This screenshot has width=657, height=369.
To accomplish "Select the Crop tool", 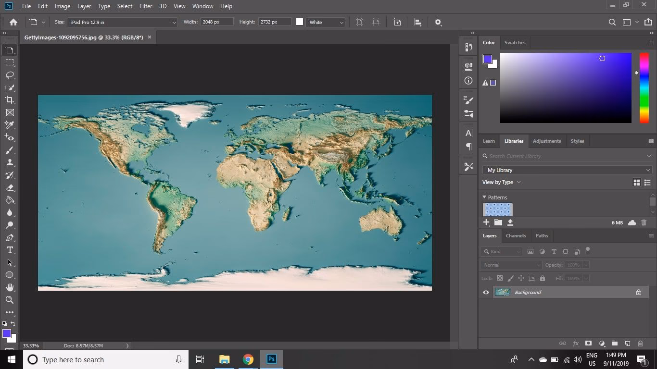I will (10, 100).
